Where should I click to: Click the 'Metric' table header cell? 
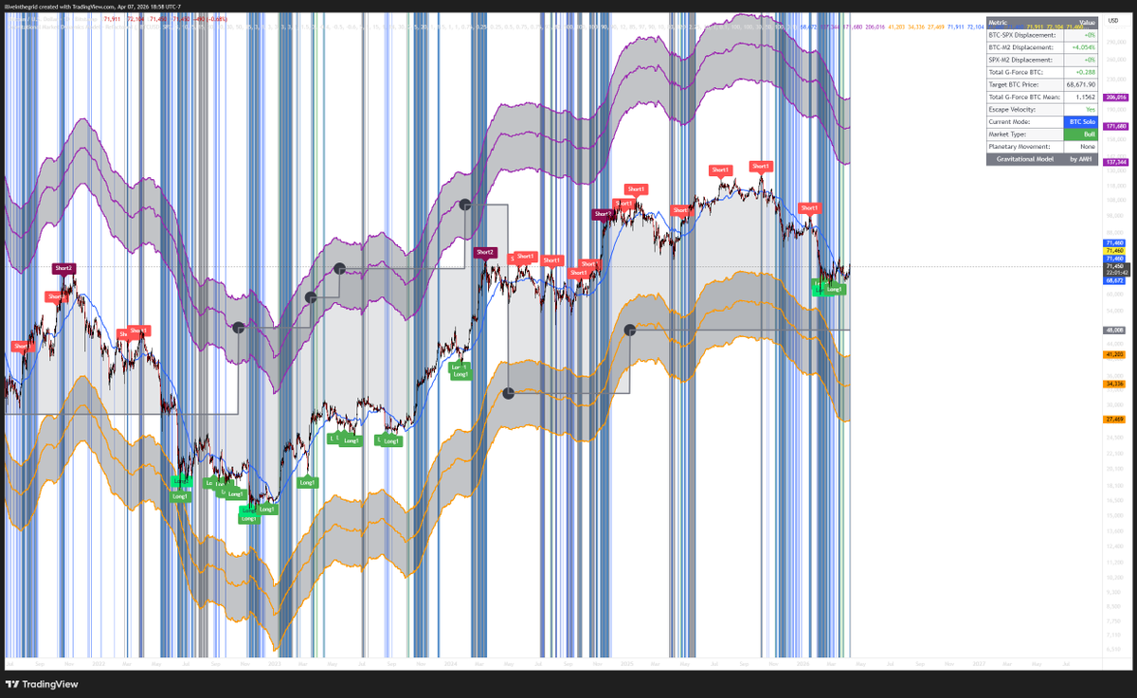1026,23
